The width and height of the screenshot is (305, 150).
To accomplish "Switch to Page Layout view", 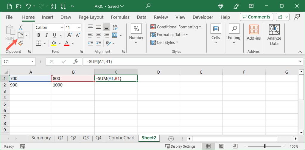I will click(222, 146).
